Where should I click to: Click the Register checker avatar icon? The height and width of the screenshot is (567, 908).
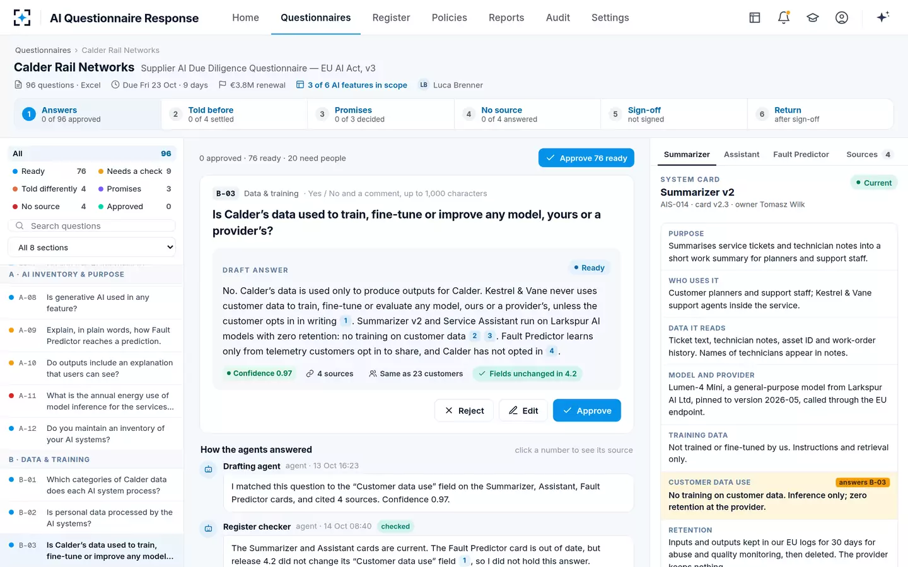209,529
